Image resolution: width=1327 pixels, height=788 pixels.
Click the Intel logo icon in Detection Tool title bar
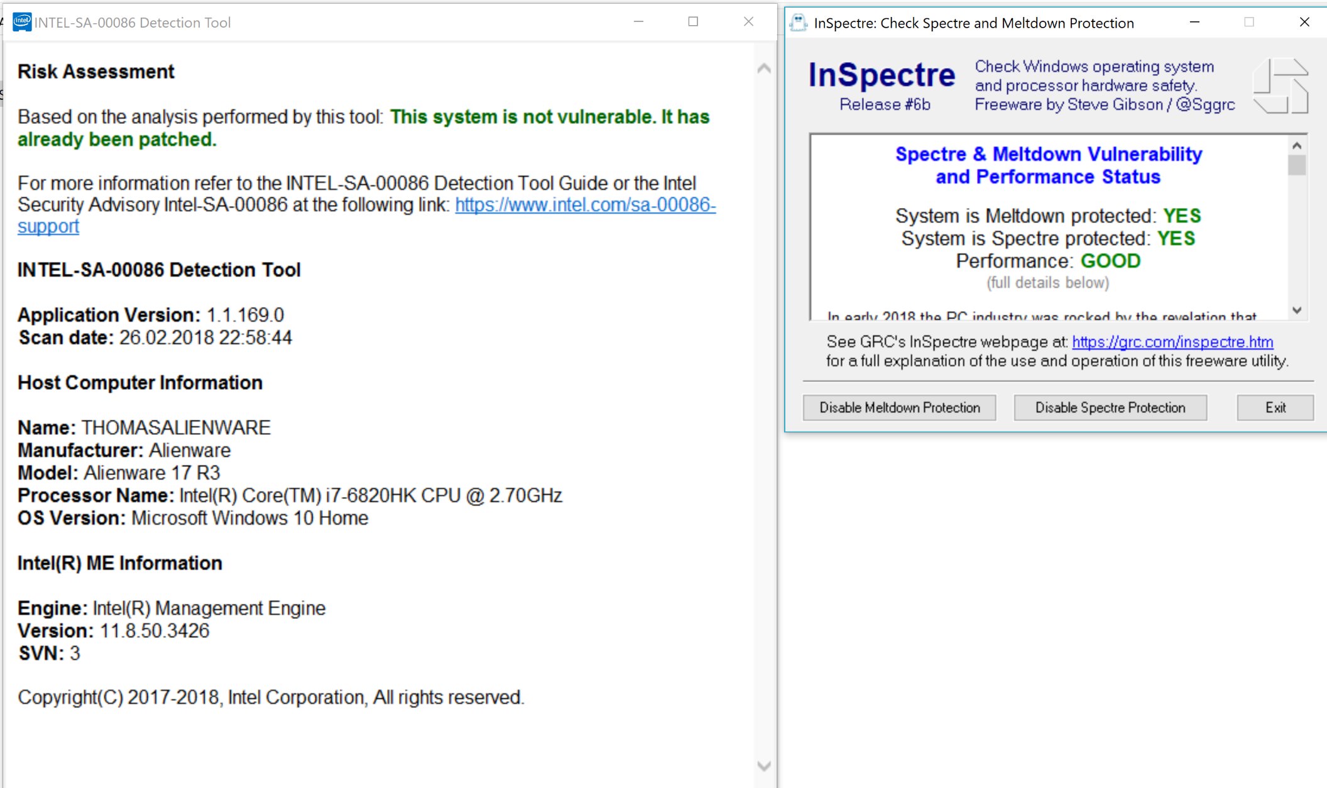(x=22, y=22)
